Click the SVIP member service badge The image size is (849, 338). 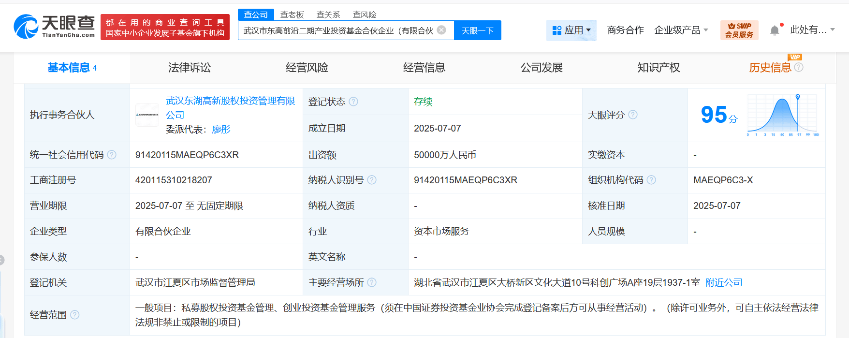[x=739, y=30]
